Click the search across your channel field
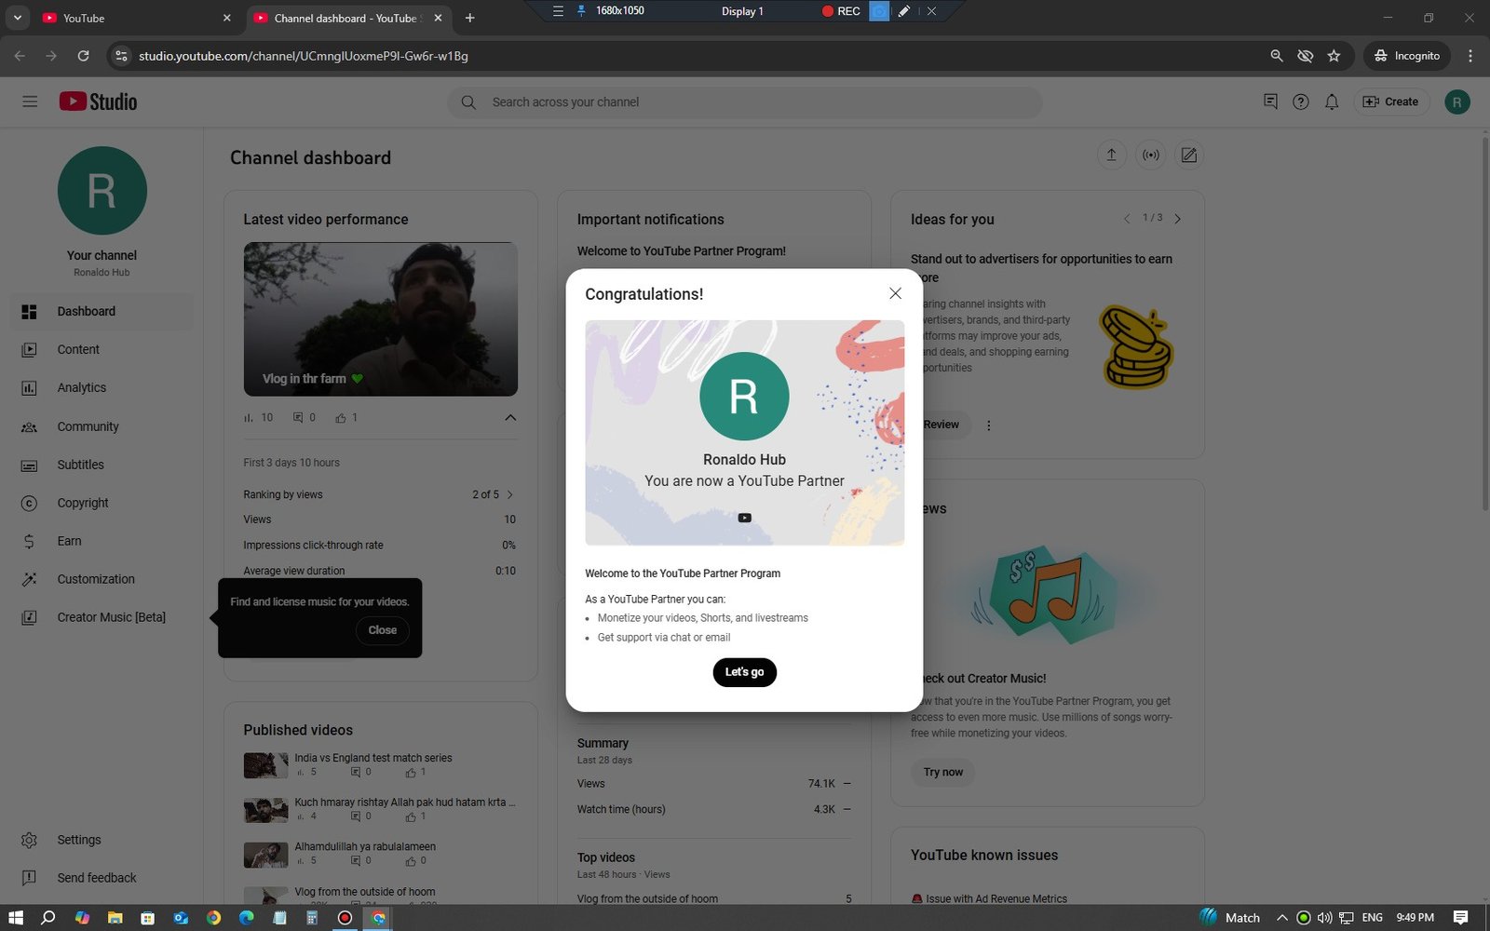 pyautogui.click(x=745, y=102)
